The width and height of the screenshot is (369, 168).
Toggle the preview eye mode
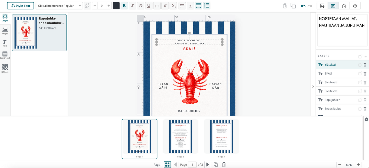(333, 6)
